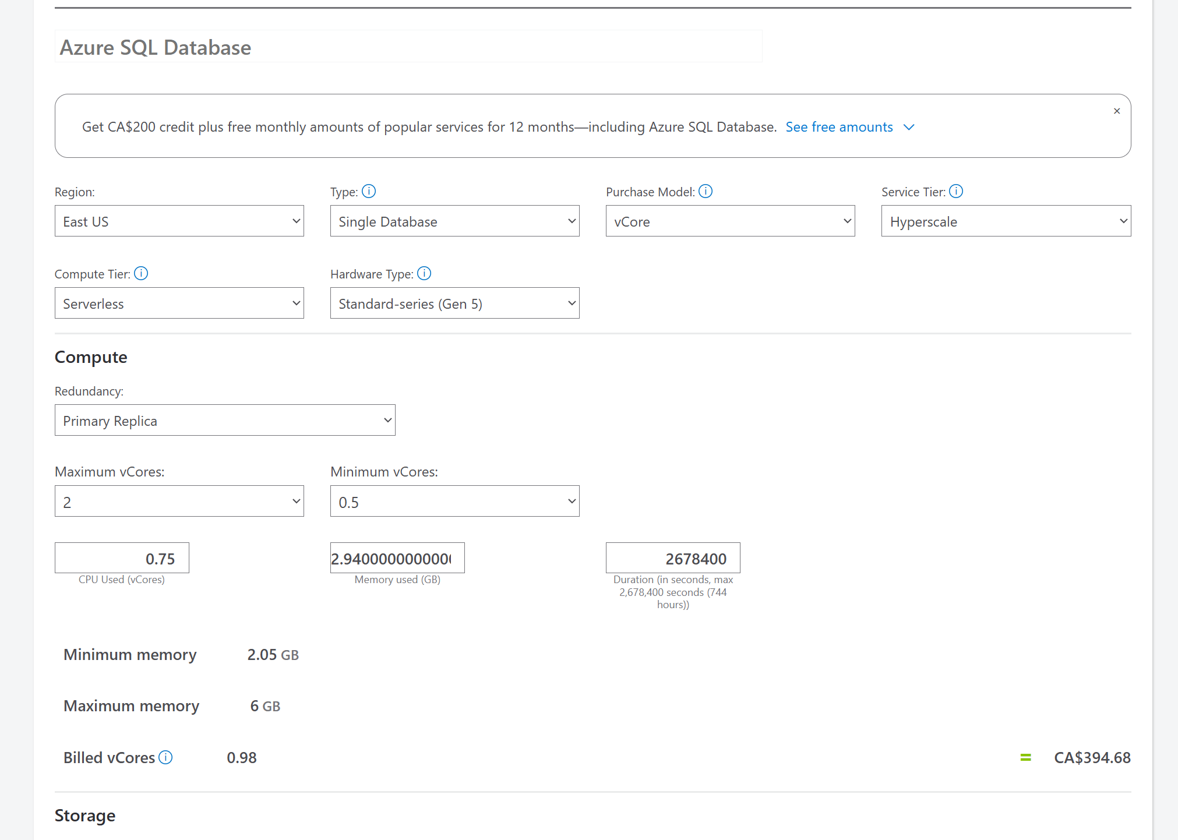Open the Hardware Type Standard-series dropdown
The width and height of the screenshot is (1178, 840).
pos(455,303)
